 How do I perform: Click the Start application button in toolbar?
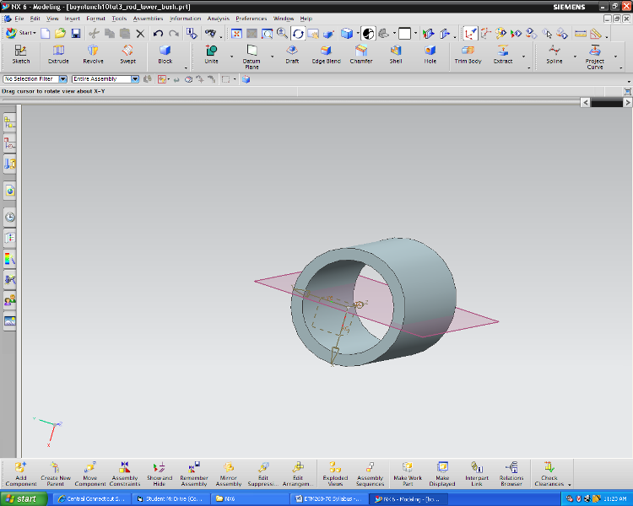(20, 34)
